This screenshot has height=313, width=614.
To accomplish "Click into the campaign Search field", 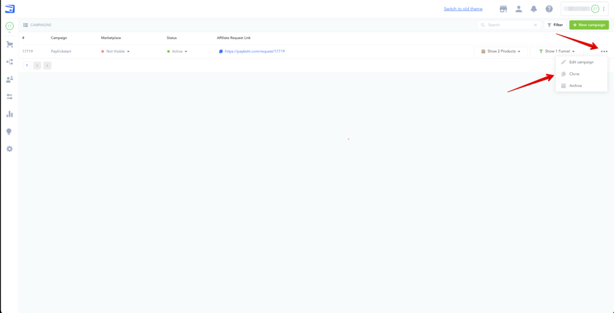I will (510, 25).
